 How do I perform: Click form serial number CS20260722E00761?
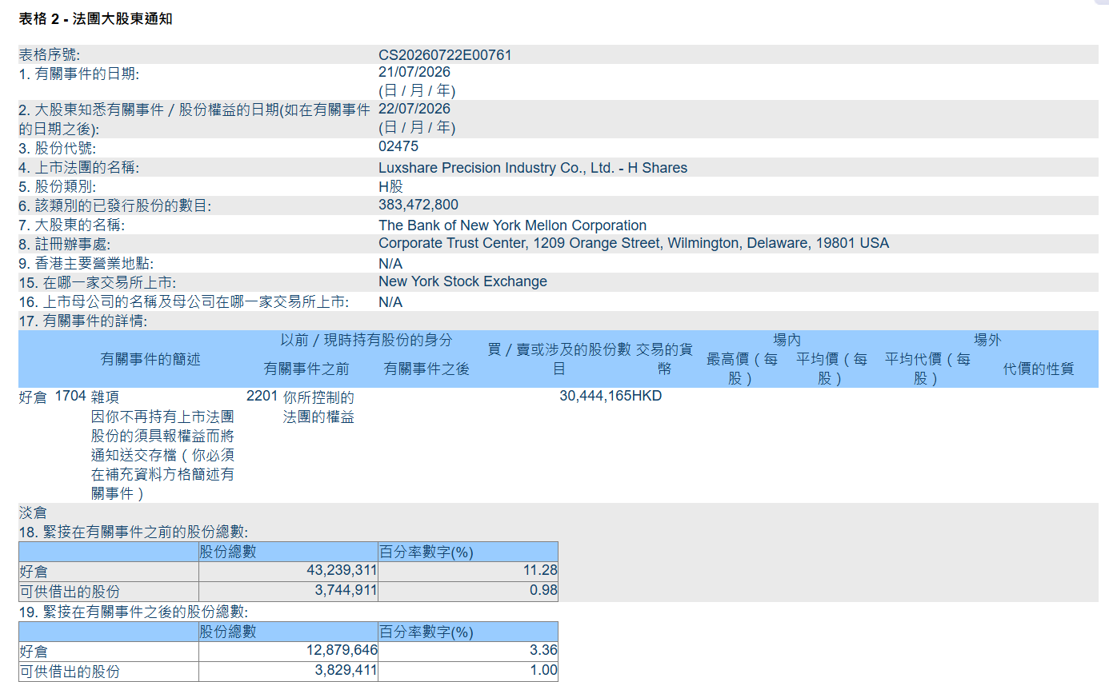point(445,55)
